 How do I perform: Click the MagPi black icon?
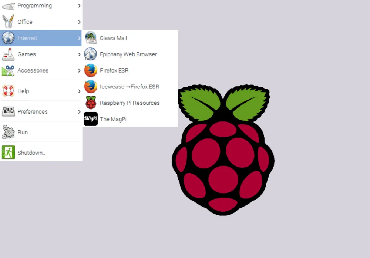tap(91, 119)
